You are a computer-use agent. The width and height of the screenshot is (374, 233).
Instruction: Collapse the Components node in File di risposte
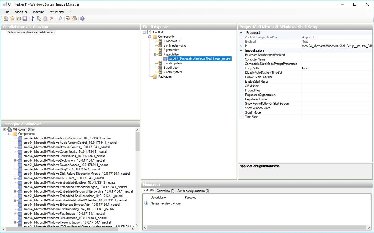150,37
